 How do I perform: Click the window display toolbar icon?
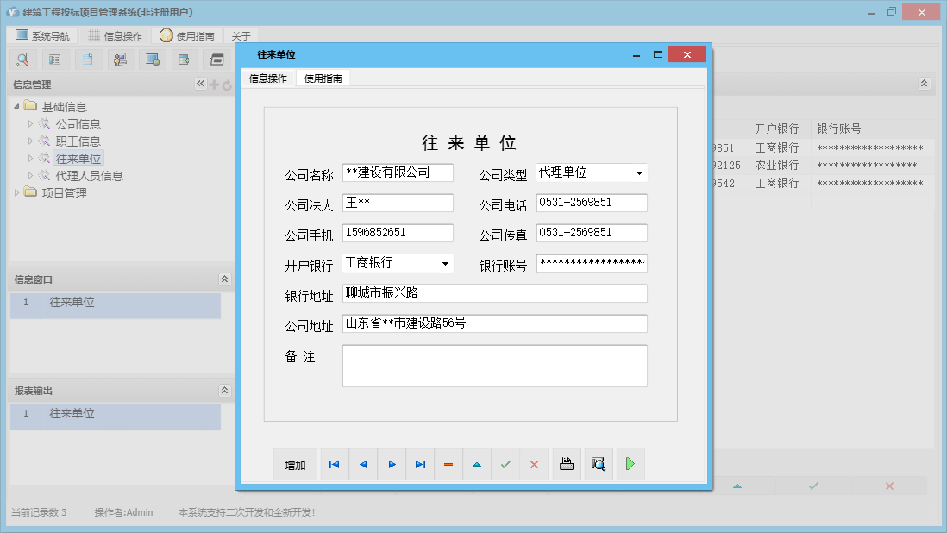153,59
